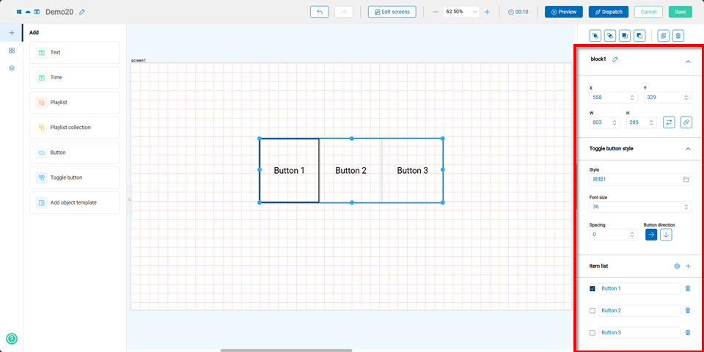Click the Preview button

pyautogui.click(x=563, y=12)
